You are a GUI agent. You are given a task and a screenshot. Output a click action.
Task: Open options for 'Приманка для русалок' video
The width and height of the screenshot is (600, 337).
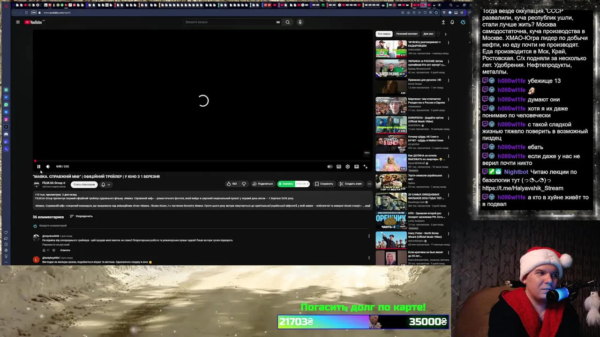449,80
